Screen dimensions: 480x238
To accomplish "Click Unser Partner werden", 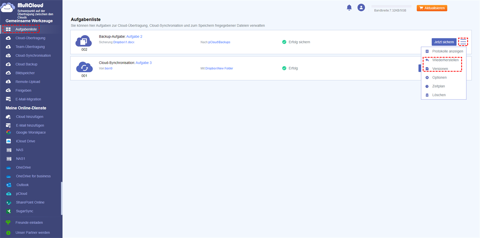I will click(33, 232).
